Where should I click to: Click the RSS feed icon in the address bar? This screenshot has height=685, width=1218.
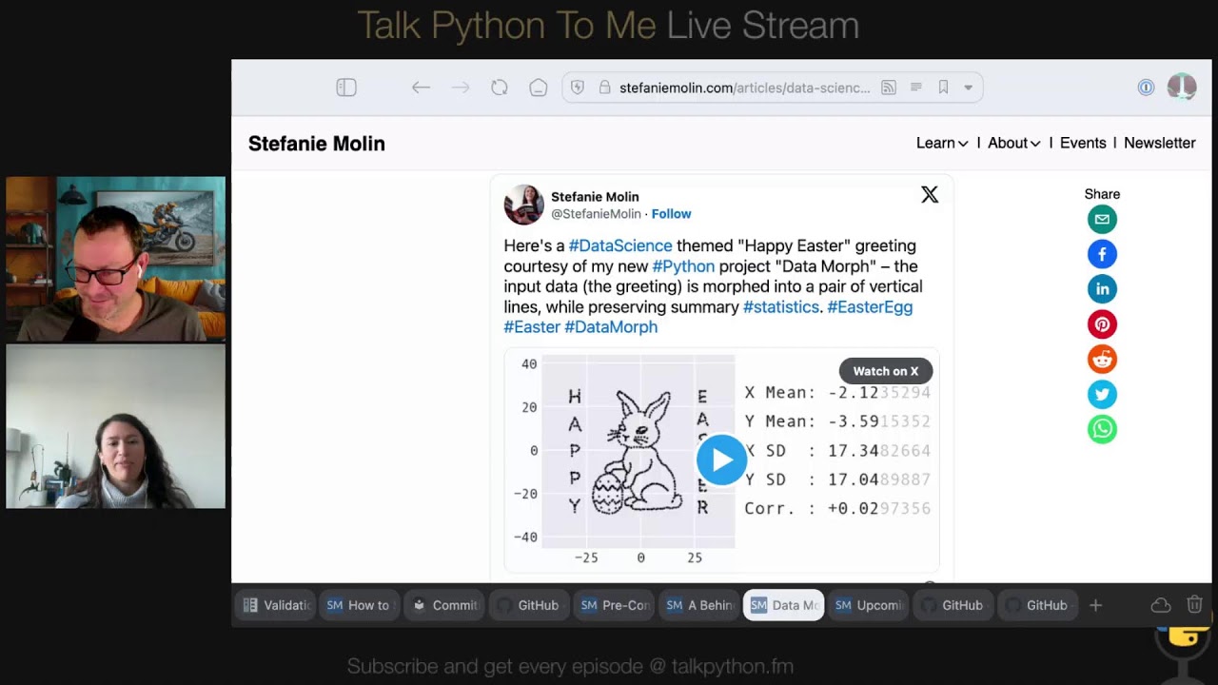pos(889,87)
